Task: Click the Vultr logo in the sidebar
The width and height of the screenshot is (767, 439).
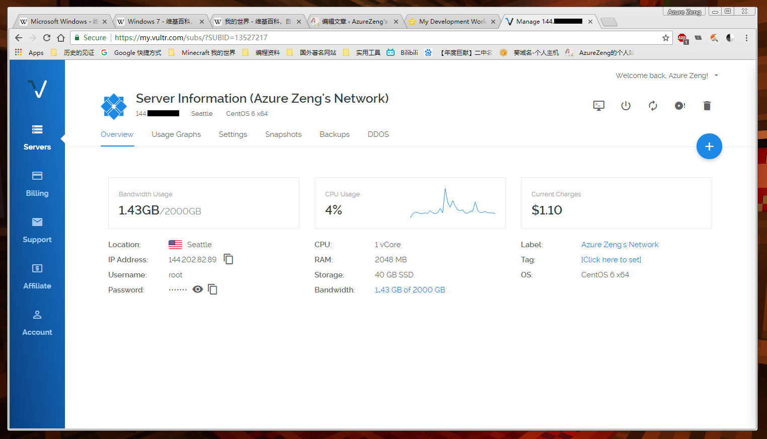Action: 37,89
